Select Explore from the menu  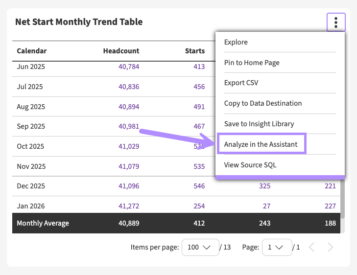(x=236, y=42)
